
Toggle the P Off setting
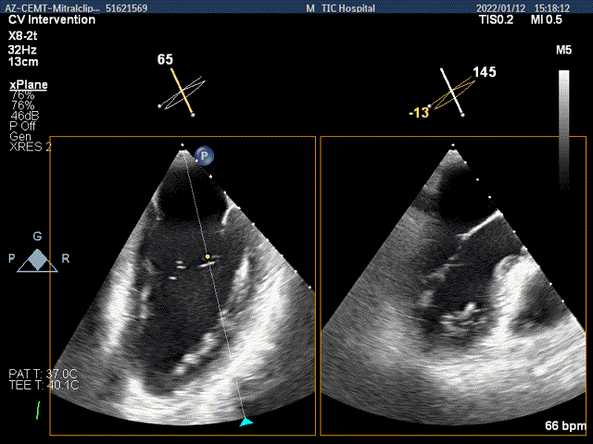tap(22, 126)
